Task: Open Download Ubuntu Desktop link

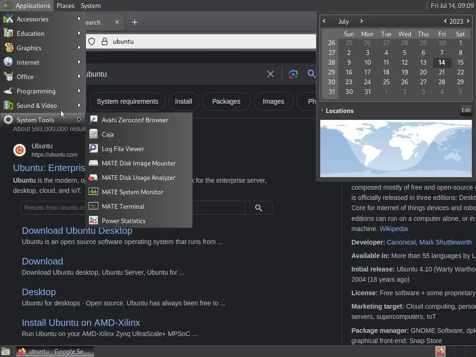Action: [77, 231]
